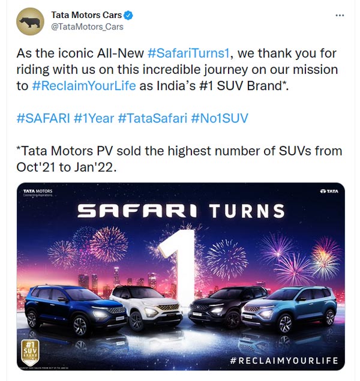Click the Tata Motors logo in the image
Screen dimensions: 360x381
tap(38, 193)
